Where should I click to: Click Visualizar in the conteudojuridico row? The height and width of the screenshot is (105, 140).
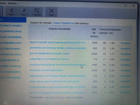tap(125, 87)
